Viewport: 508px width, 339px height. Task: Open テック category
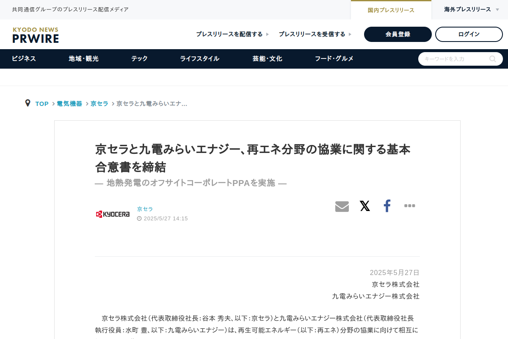click(x=139, y=59)
